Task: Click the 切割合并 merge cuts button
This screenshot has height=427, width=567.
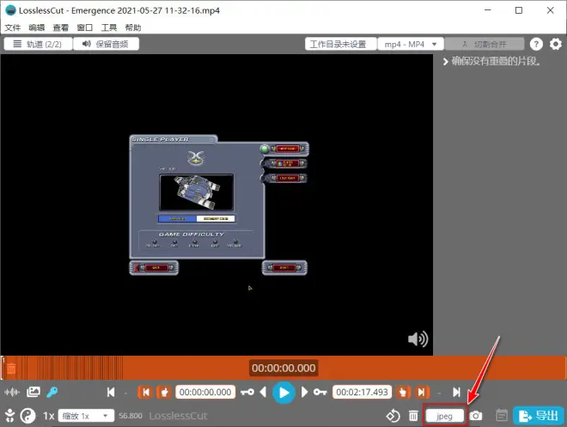Action: pyautogui.click(x=485, y=44)
